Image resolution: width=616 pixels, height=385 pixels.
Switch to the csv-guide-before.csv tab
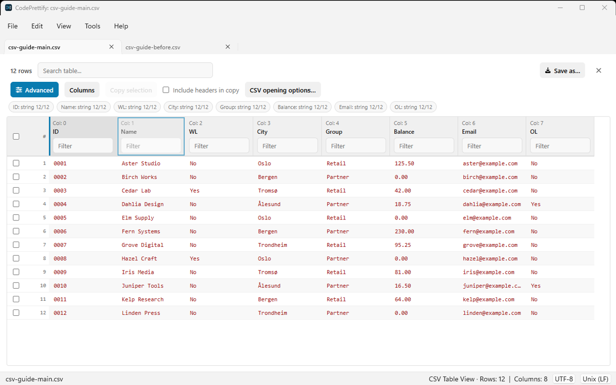(153, 47)
